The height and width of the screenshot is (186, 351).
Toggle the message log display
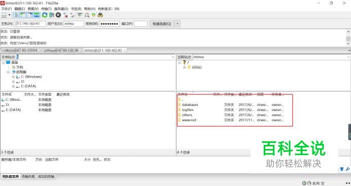16,15
